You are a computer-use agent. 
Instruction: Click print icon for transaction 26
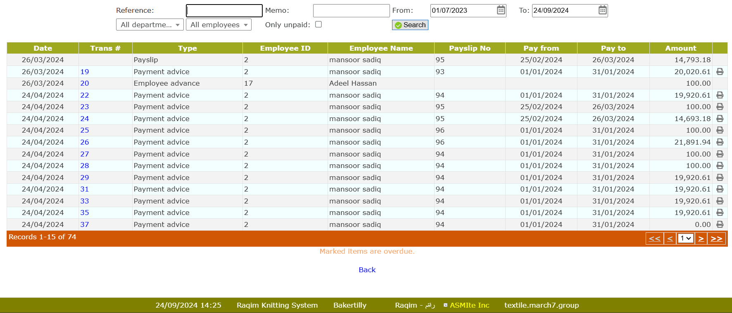pyautogui.click(x=720, y=142)
